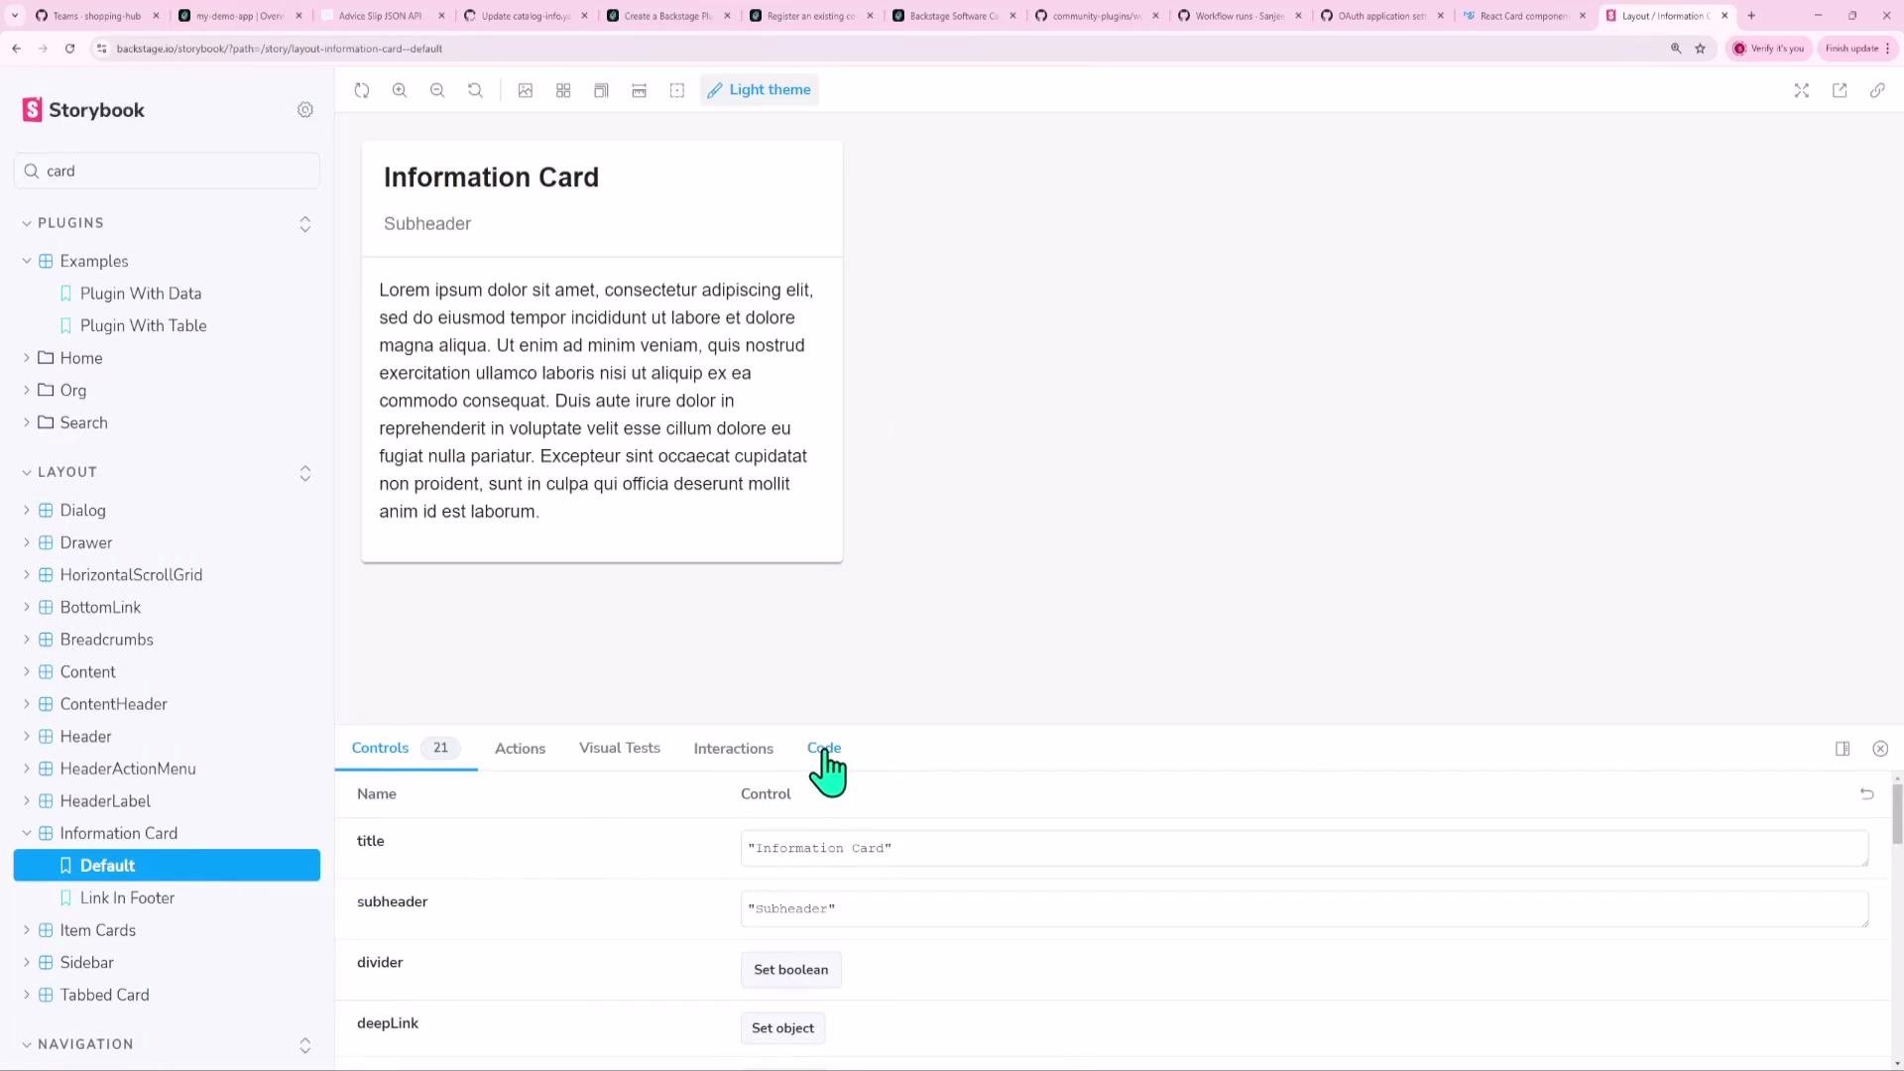Reload the browser page
The image size is (1904, 1071).
pyautogui.click(x=69, y=48)
